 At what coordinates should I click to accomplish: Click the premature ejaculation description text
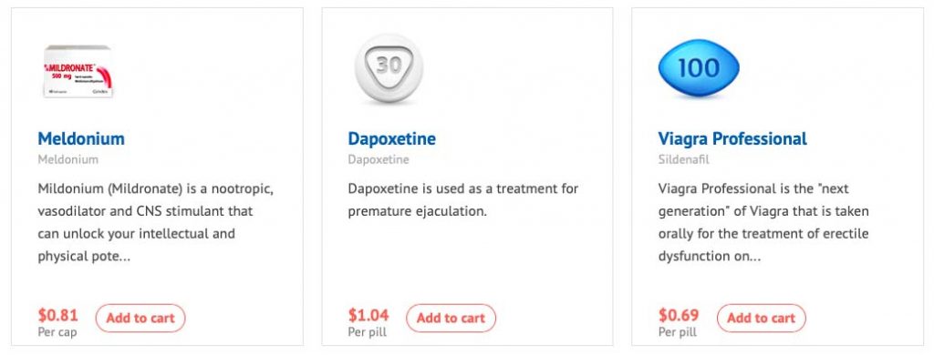[x=462, y=200]
